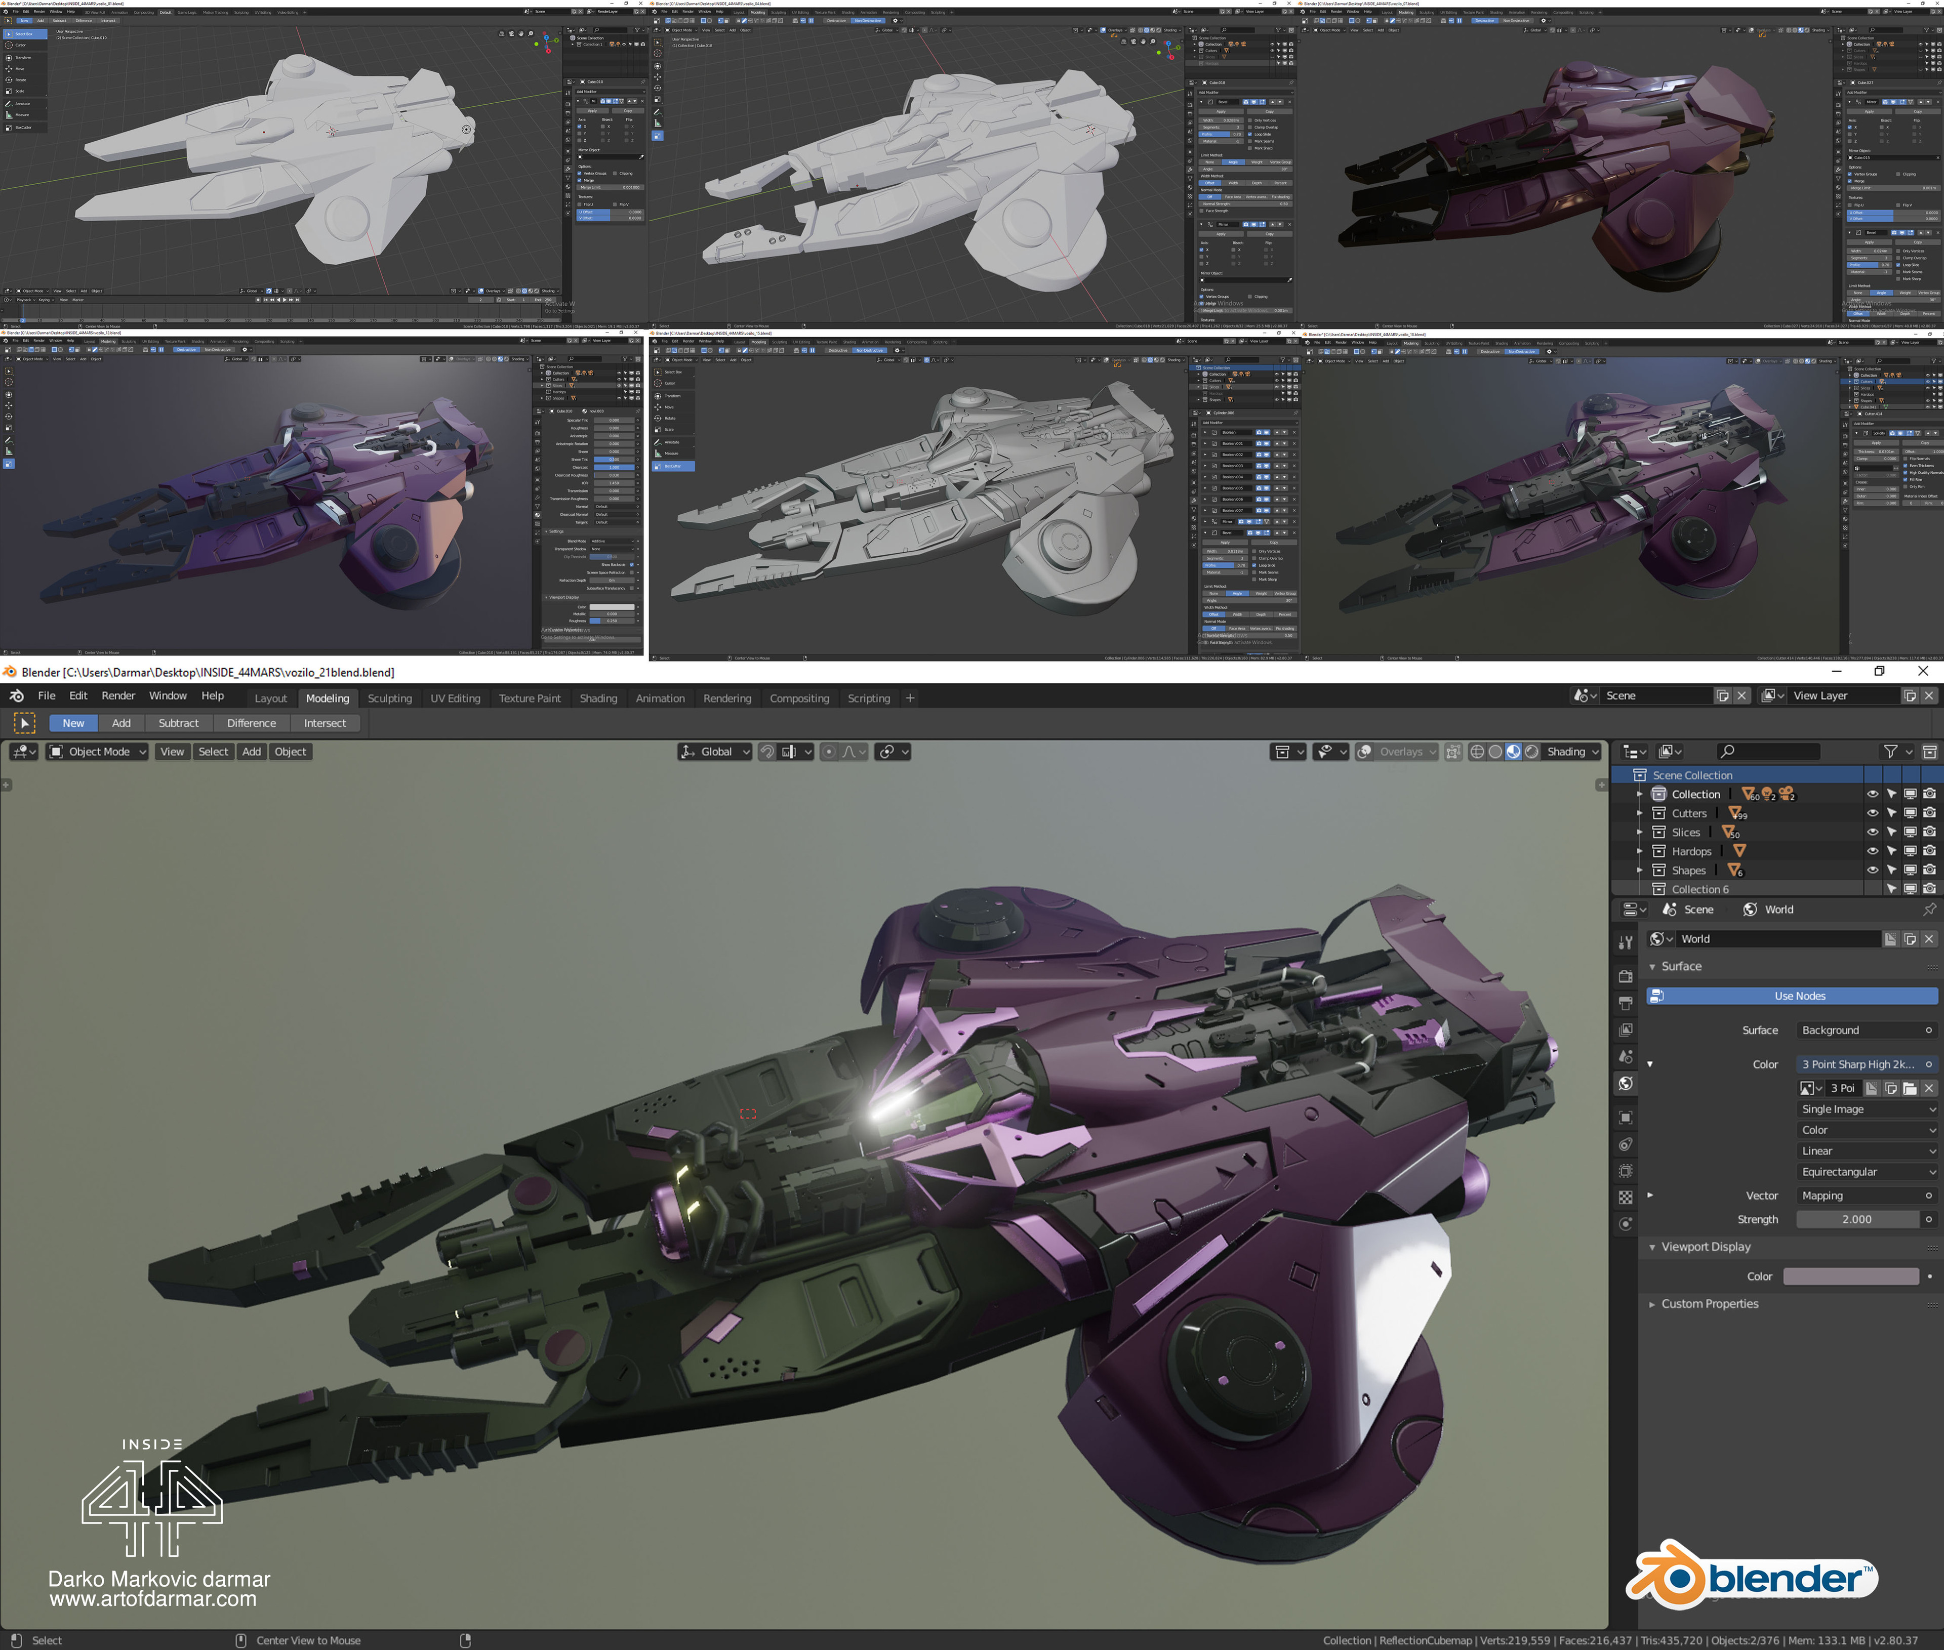This screenshot has width=1944, height=1650.
Task: Hide the Hardops collection with eye icon
Action: pyautogui.click(x=1872, y=851)
